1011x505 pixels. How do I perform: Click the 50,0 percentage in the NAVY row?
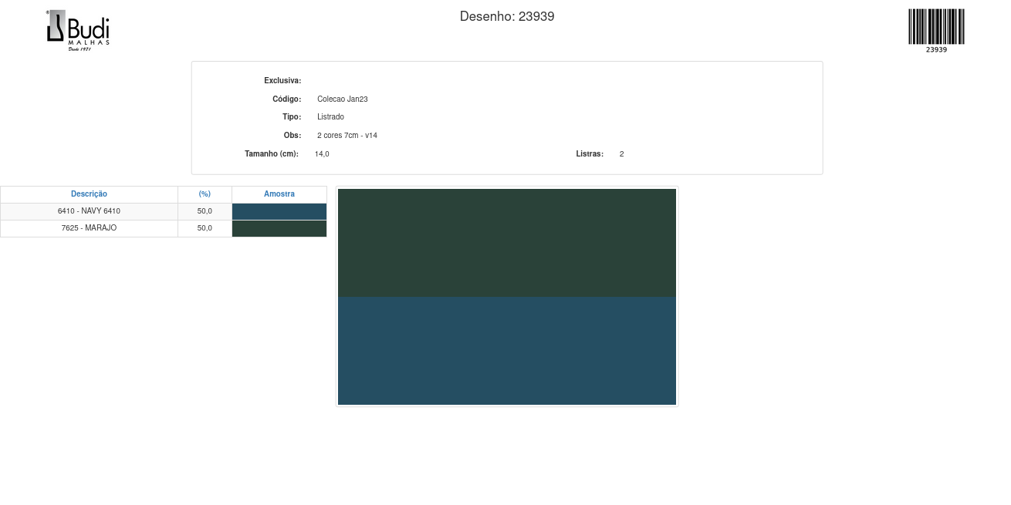pos(205,211)
